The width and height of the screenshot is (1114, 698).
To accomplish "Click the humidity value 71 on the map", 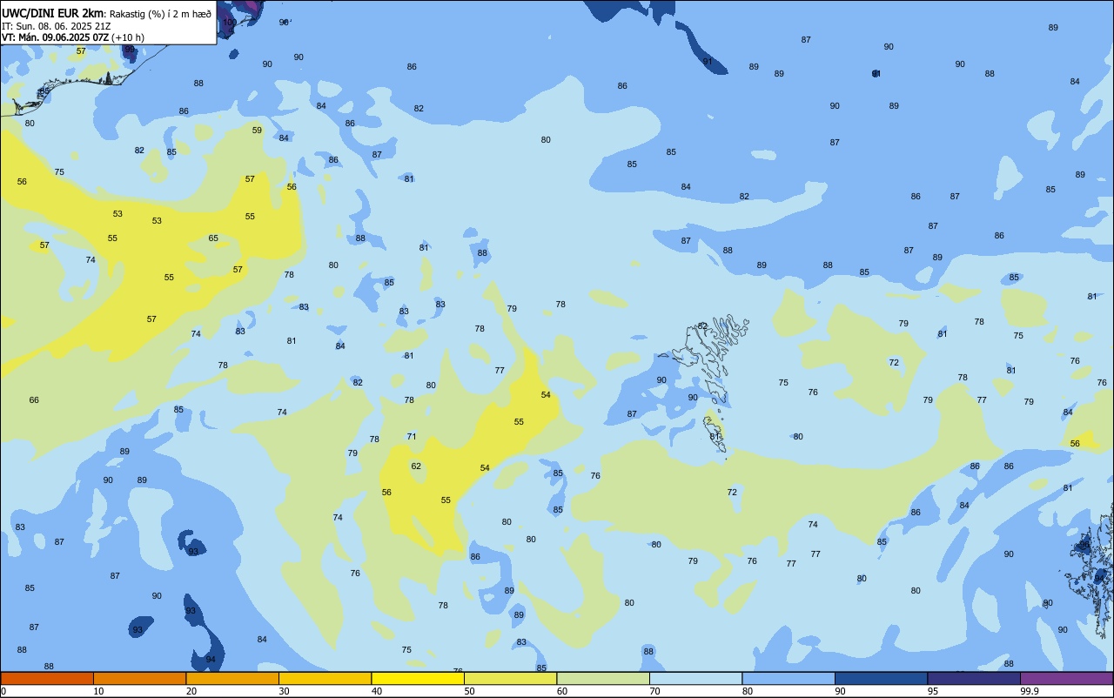I will pyautogui.click(x=412, y=437).
